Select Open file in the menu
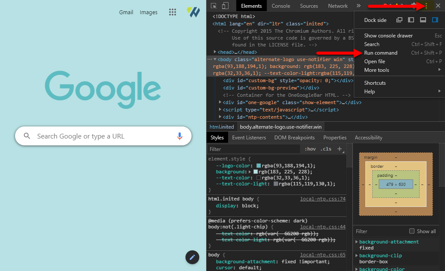Image resolution: width=445 pixels, height=271 pixels. coord(399,61)
